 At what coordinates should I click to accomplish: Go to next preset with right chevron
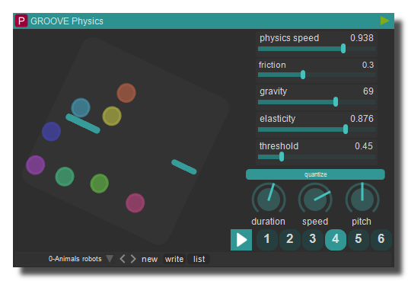(x=133, y=259)
